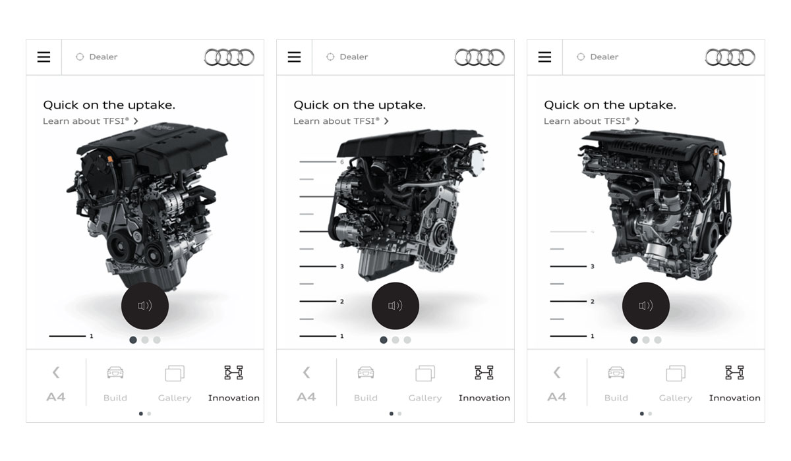The image size is (791, 461).
Task: Click Dealer locator on left screen
Action: 96,57
